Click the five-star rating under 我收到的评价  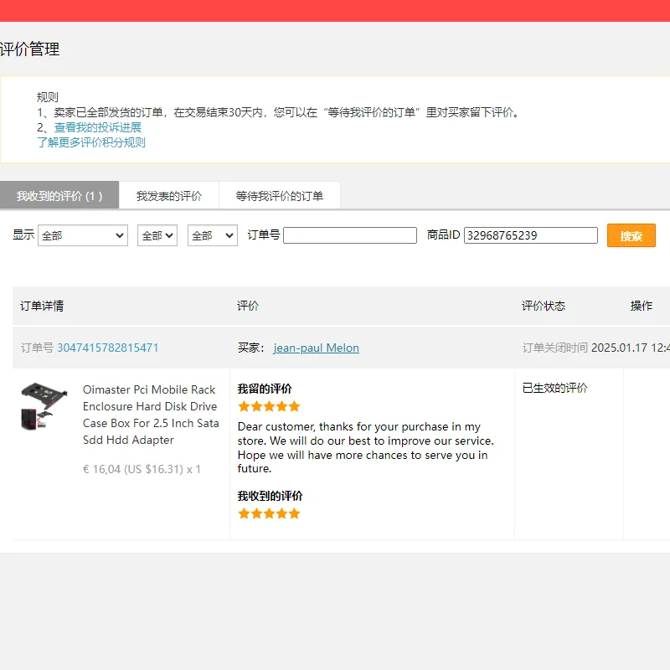point(269,513)
